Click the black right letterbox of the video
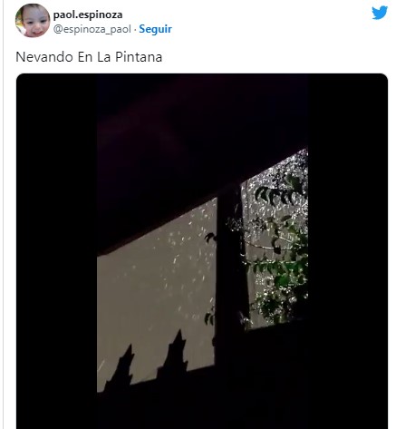The image size is (396, 429). click(348, 251)
